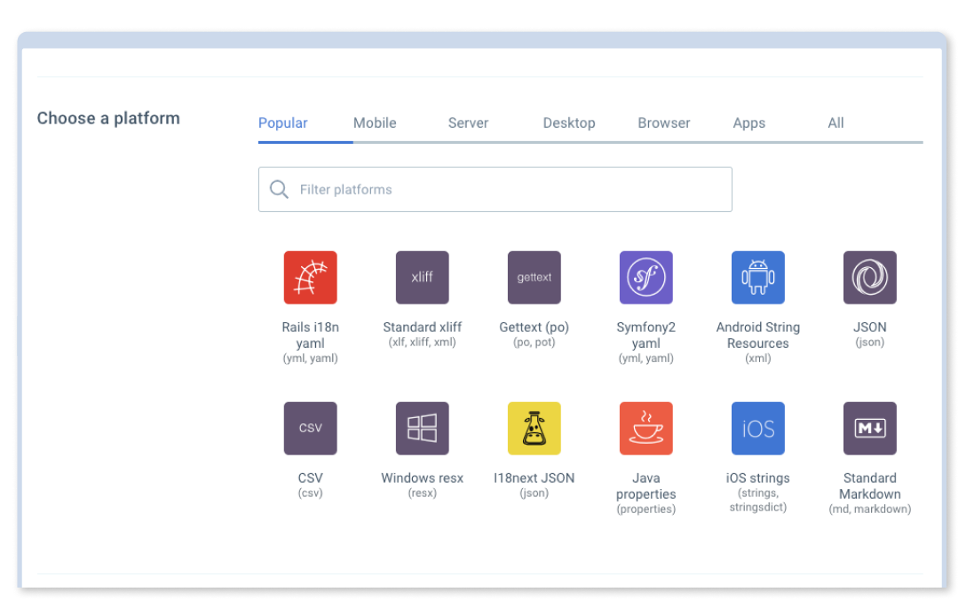Image resolution: width=974 pixels, height=600 pixels.
Task: Pick the Java properties coffee cup icon
Action: pos(646,429)
